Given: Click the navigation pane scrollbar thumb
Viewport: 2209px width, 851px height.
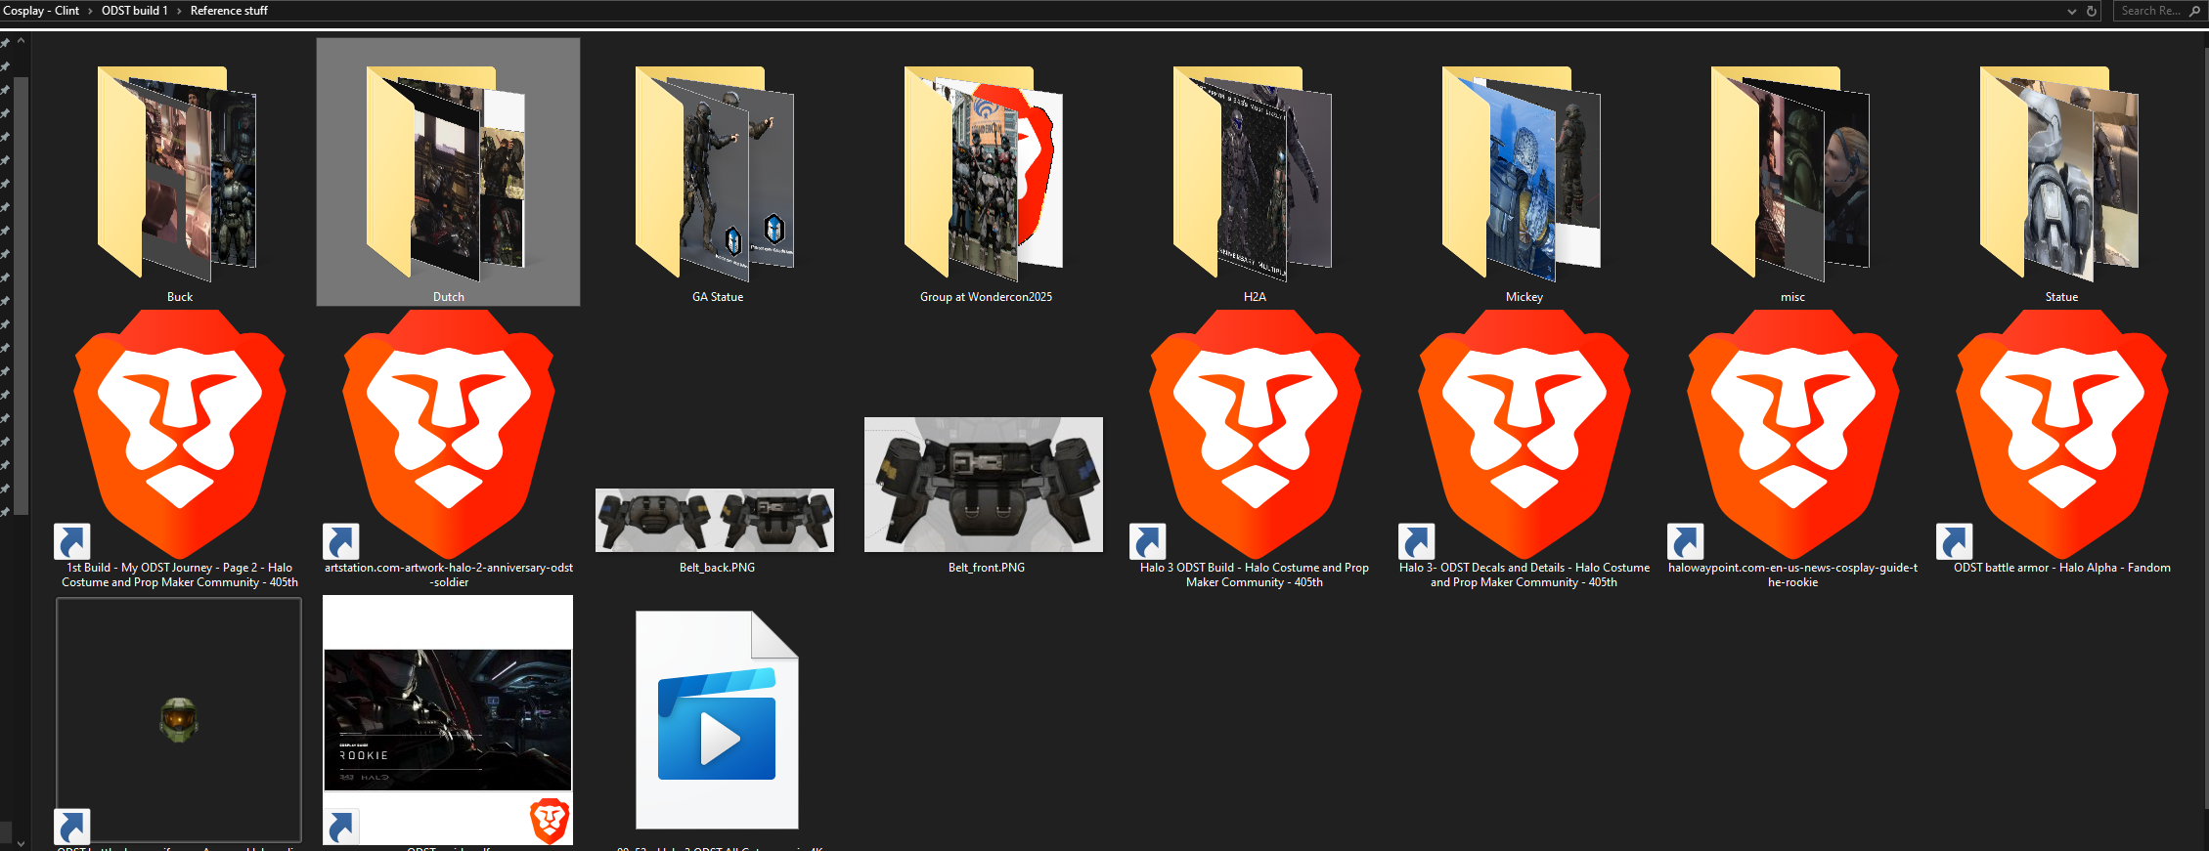Looking at the screenshot, I should coord(21,295).
